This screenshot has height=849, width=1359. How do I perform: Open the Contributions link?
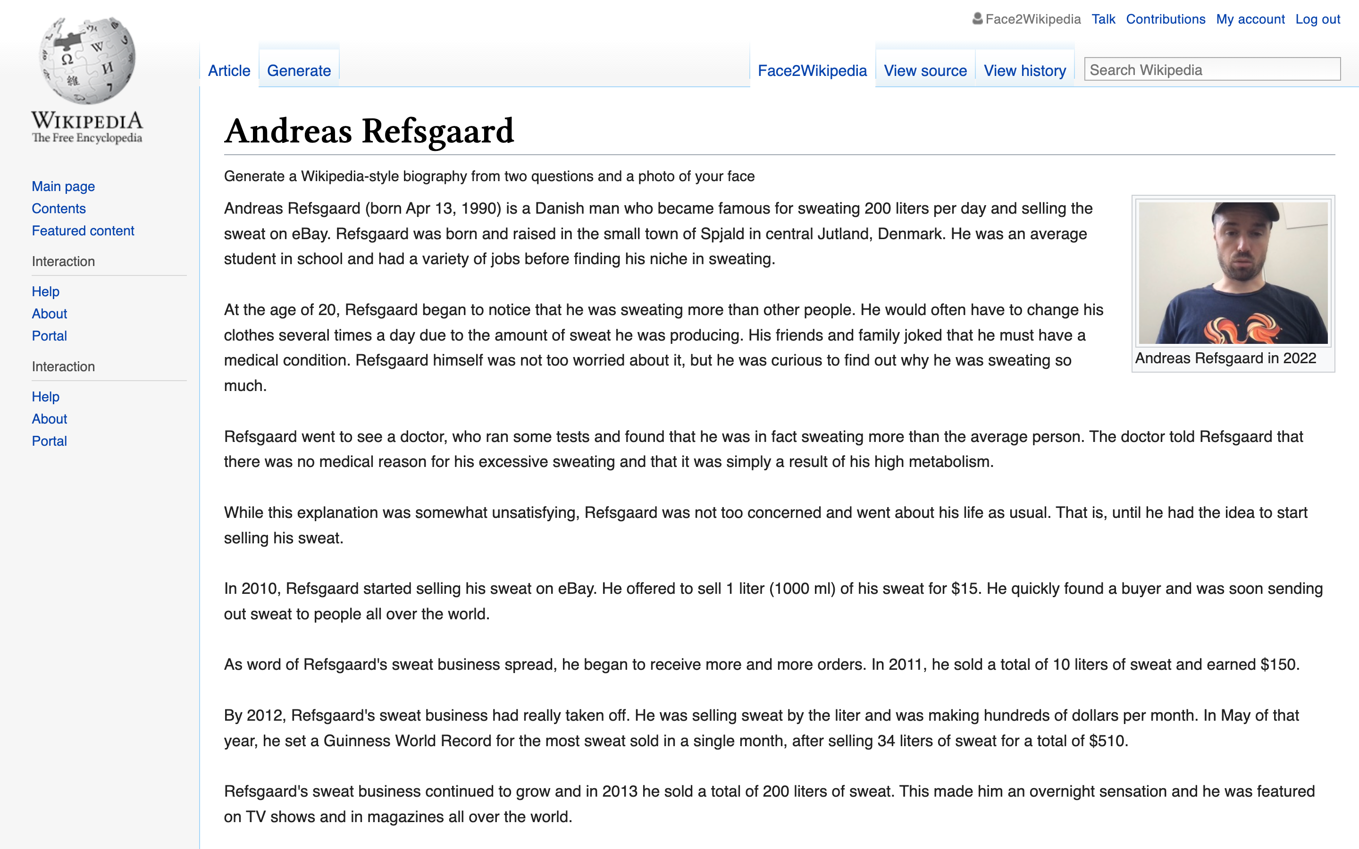click(1166, 19)
